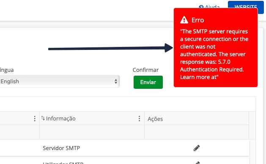Image resolution: width=266 pixels, height=164 pixels.
Task: Edit the Servidor SMTP row
Action: click(x=197, y=148)
